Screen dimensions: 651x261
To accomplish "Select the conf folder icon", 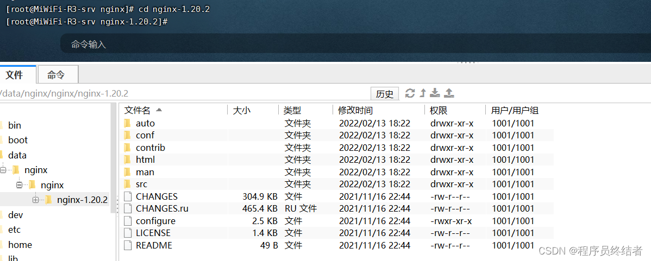I will [x=128, y=135].
